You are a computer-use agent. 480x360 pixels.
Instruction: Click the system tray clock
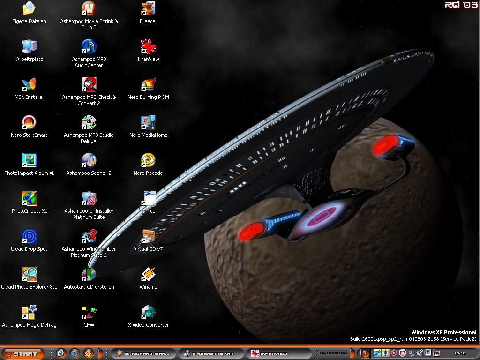click(460, 353)
